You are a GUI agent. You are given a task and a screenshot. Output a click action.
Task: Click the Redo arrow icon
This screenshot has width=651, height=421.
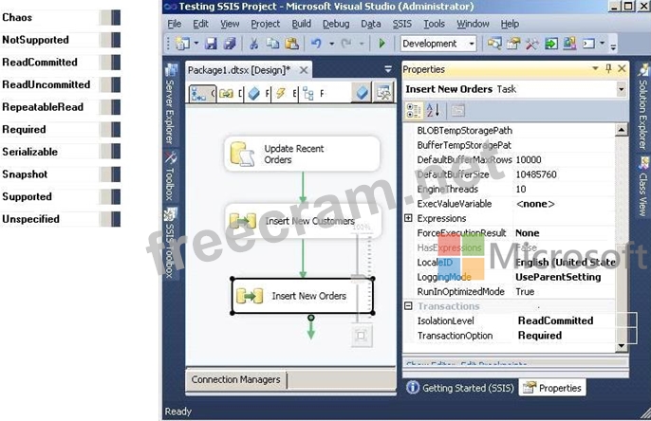pyautogui.click(x=346, y=44)
